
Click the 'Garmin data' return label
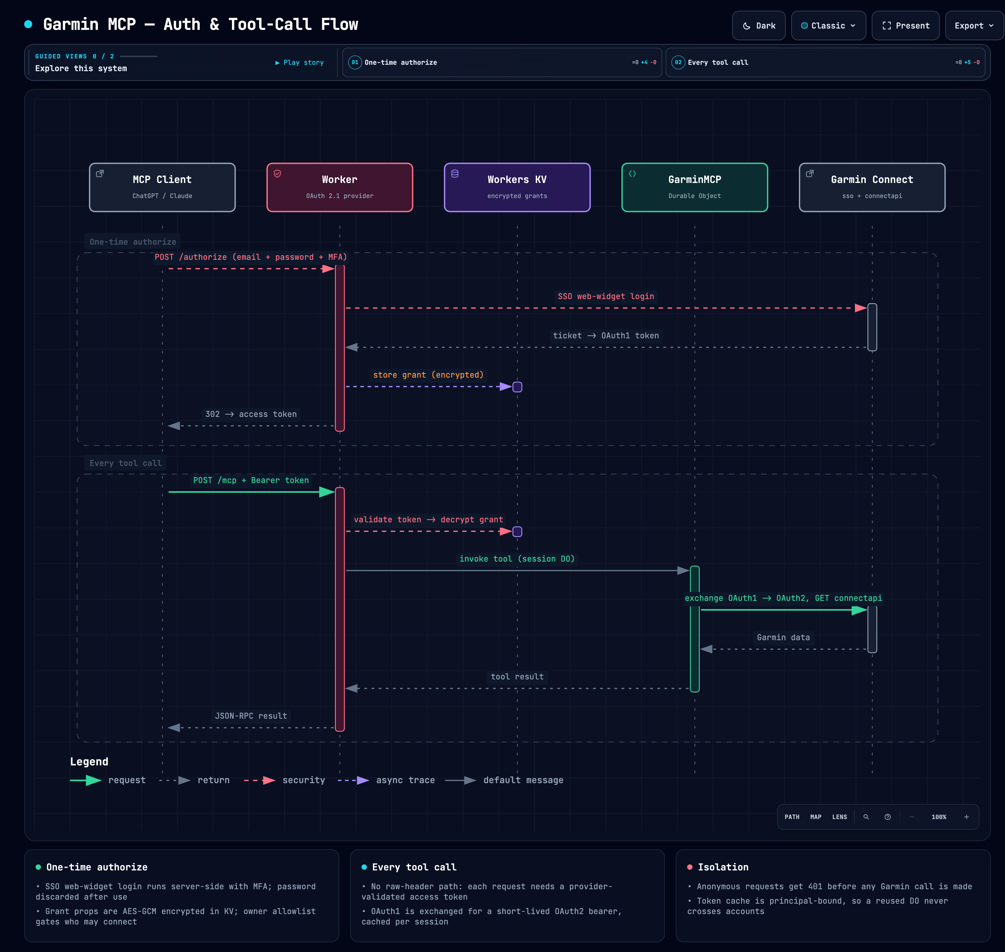tap(784, 637)
